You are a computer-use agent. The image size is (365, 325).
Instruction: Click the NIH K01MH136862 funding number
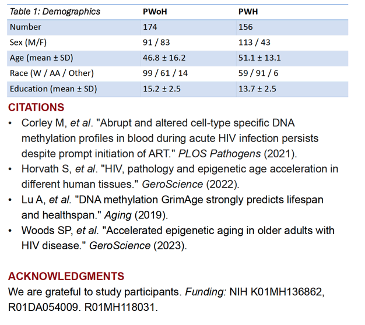click(x=276, y=292)
